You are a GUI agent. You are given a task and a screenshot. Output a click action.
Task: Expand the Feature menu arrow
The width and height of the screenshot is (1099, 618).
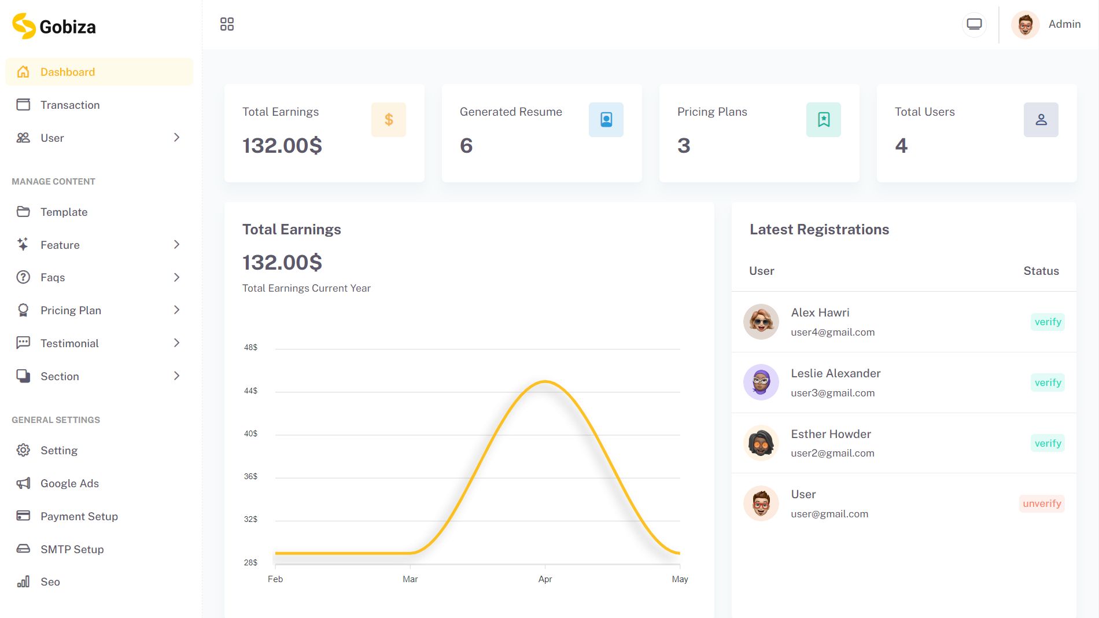[176, 245]
